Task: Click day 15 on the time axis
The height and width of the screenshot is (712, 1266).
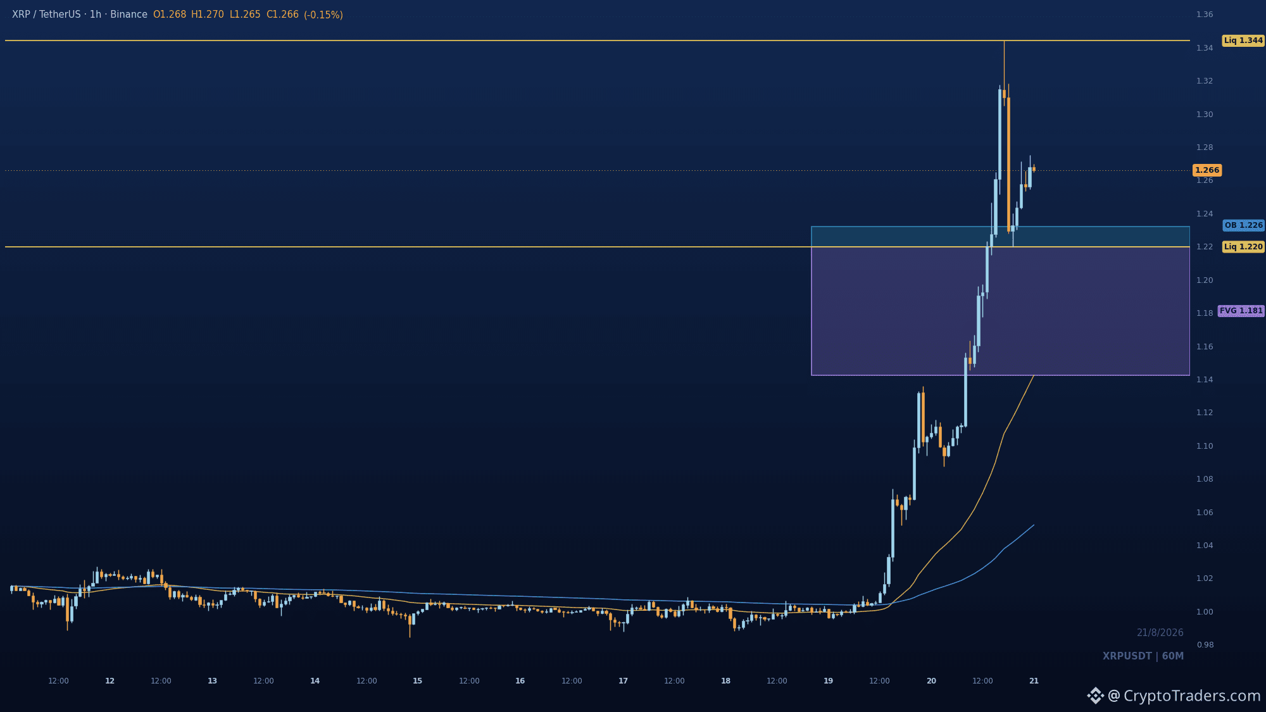Action: 418,681
